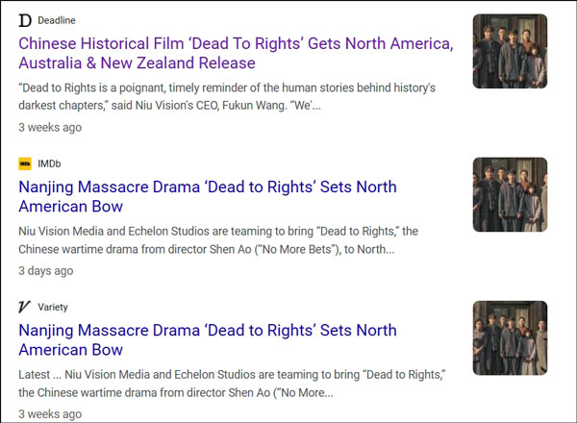Click the Variety snippet starting with 'Latest'
The image size is (577, 423).
click(217, 384)
